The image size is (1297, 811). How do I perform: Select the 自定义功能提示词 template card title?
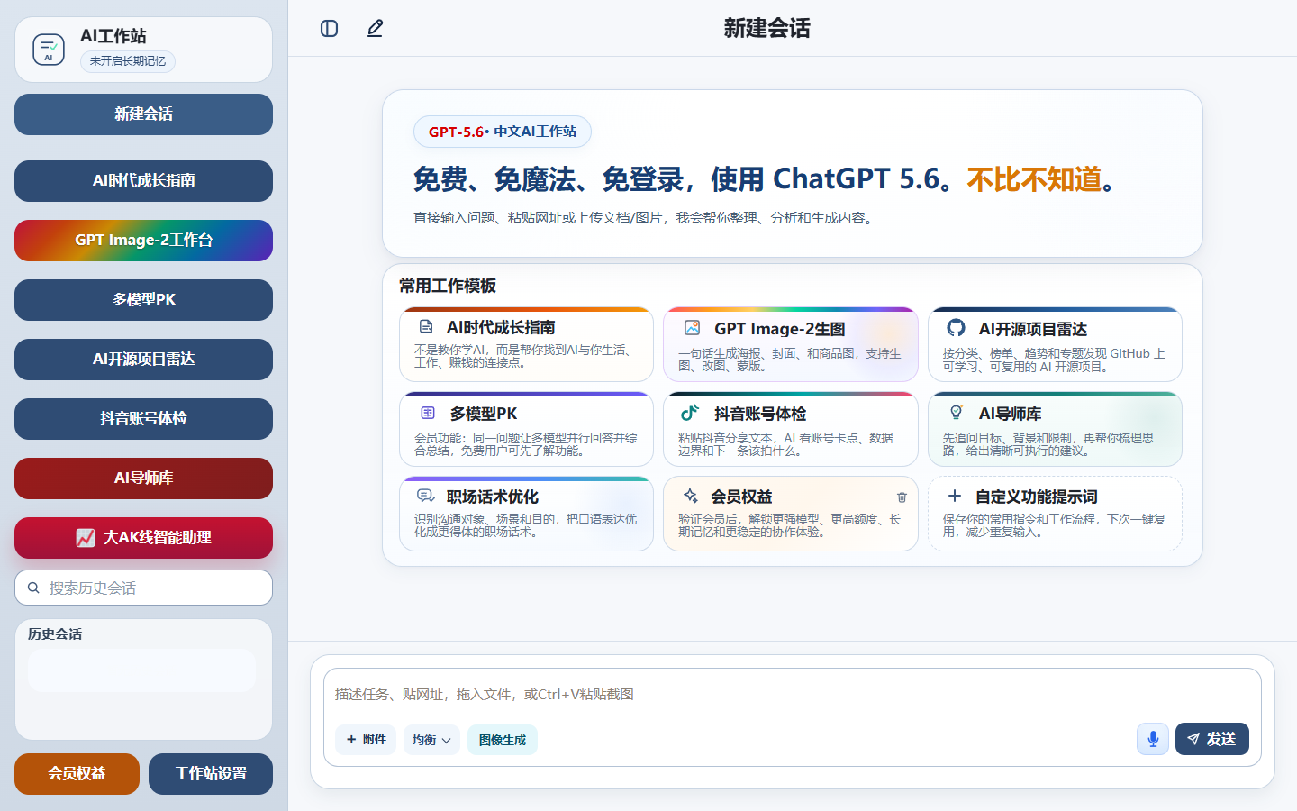click(1036, 497)
